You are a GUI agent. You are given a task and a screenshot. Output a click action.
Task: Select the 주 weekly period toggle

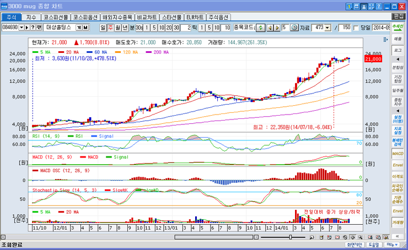[x=111, y=28]
